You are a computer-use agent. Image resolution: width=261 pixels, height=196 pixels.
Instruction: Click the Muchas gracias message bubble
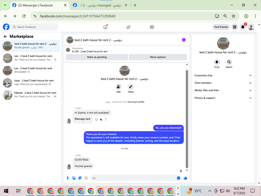pos(83,166)
